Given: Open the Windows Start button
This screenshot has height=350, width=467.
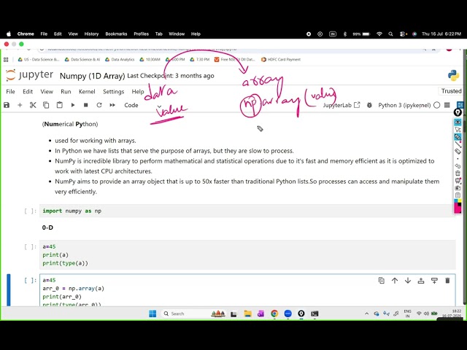Looking at the screenshot, I should click(153, 314).
